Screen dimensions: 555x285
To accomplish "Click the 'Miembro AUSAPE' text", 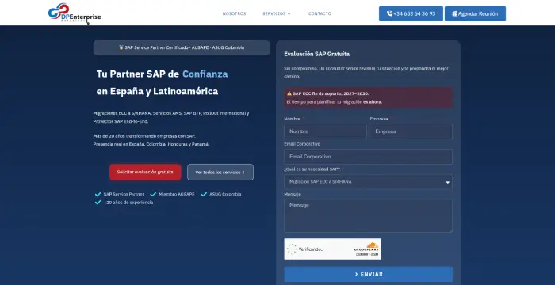I will pos(177,194).
